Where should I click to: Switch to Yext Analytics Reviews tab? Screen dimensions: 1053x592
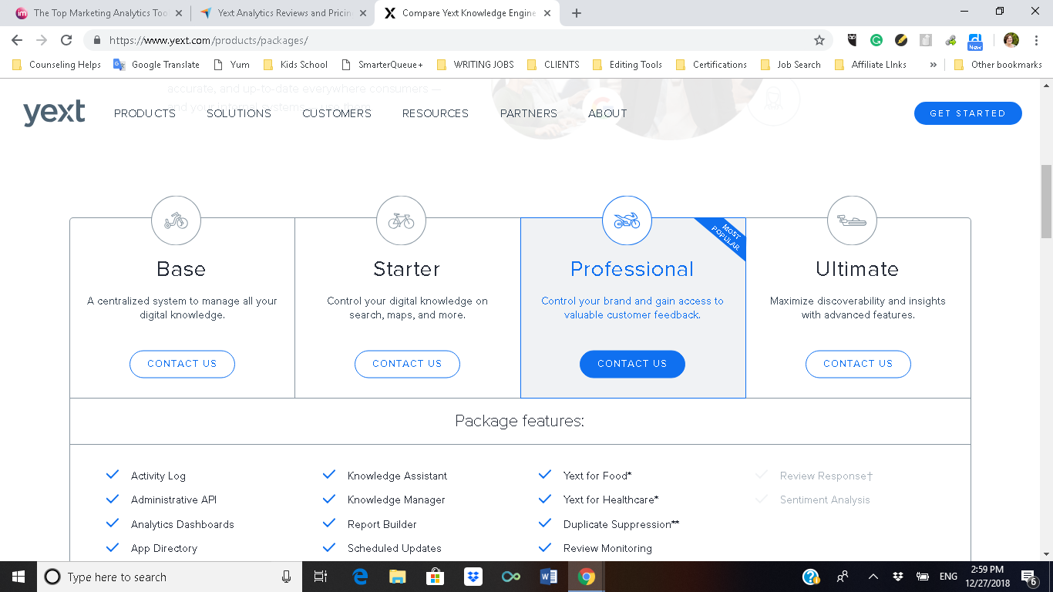click(282, 13)
